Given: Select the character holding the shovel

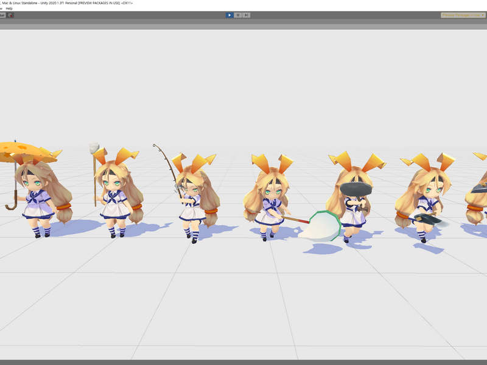Looking at the screenshot, I should click(426, 199).
